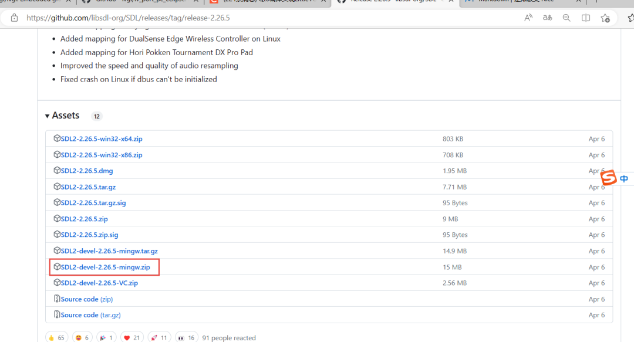View site information via the lock icon
634x342 pixels.
tap(14, 18)
